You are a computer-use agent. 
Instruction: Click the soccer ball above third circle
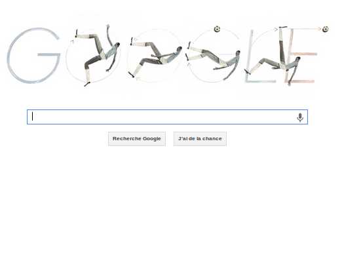tap(217, 29)
